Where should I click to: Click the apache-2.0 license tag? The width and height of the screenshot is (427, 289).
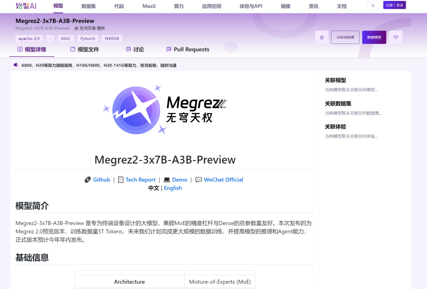(29, 38)
